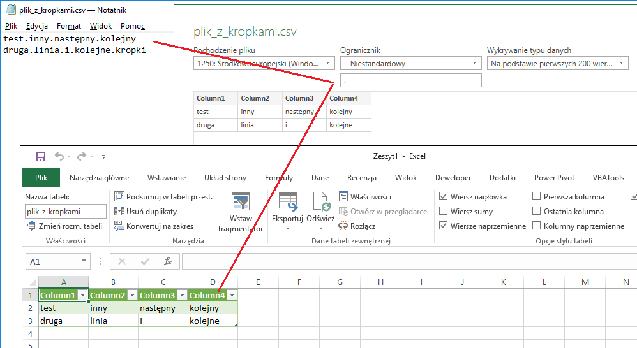
Task: Switch to Recenzja tab
Action: (x=362, y=178)
